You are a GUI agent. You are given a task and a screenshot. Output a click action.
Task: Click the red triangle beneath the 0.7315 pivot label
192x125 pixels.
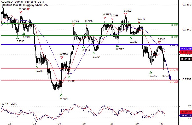coord(159,43)
